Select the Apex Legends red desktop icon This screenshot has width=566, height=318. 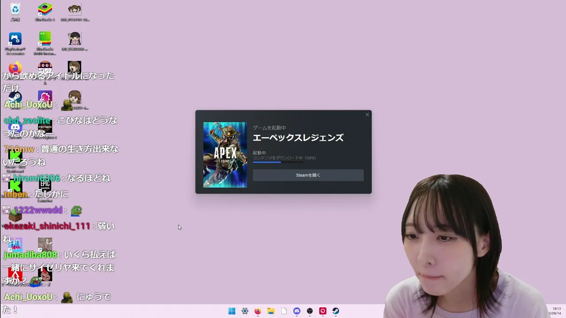click(15, 275)
